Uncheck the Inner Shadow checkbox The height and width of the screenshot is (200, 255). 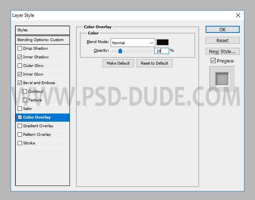tap(20, 57)
